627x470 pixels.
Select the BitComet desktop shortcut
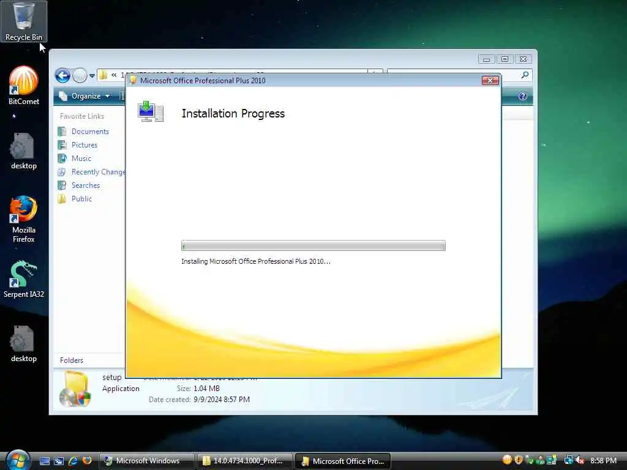[24, 86]
